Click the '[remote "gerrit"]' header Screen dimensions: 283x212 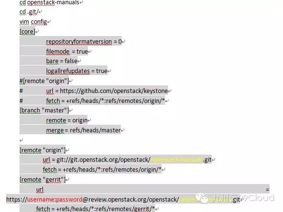[x=43, y=180]
